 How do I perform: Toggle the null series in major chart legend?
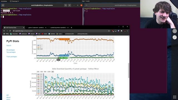pos(40,49)
